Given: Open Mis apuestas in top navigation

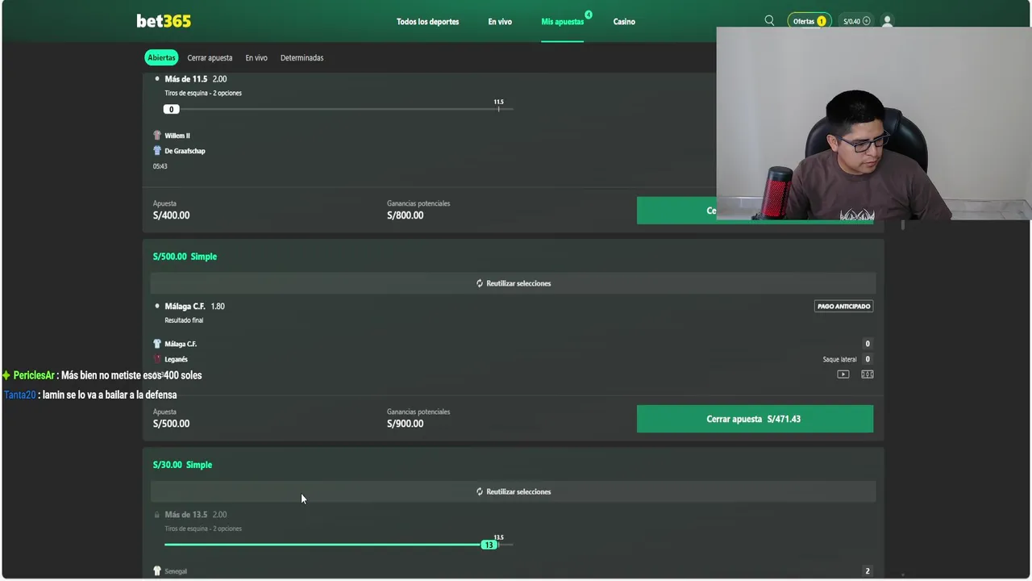Looking at the screenshot, I should click(x=563, y=22).
